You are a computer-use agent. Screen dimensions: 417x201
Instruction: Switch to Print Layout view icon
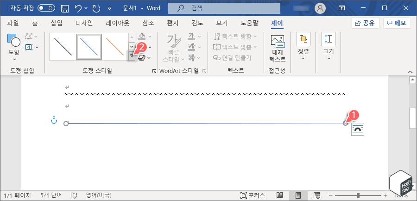(x=298, y=196)
